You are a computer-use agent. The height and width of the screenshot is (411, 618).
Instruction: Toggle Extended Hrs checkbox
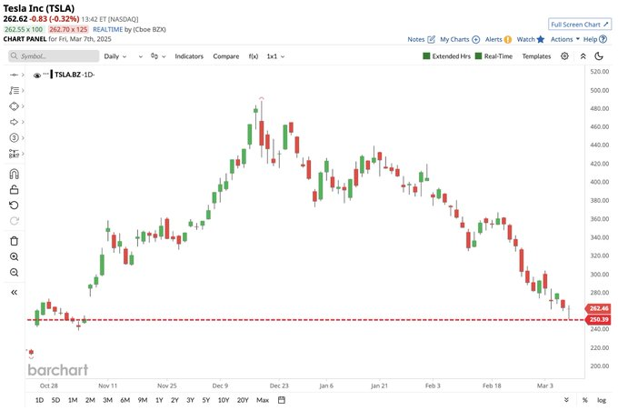(426, 56)
